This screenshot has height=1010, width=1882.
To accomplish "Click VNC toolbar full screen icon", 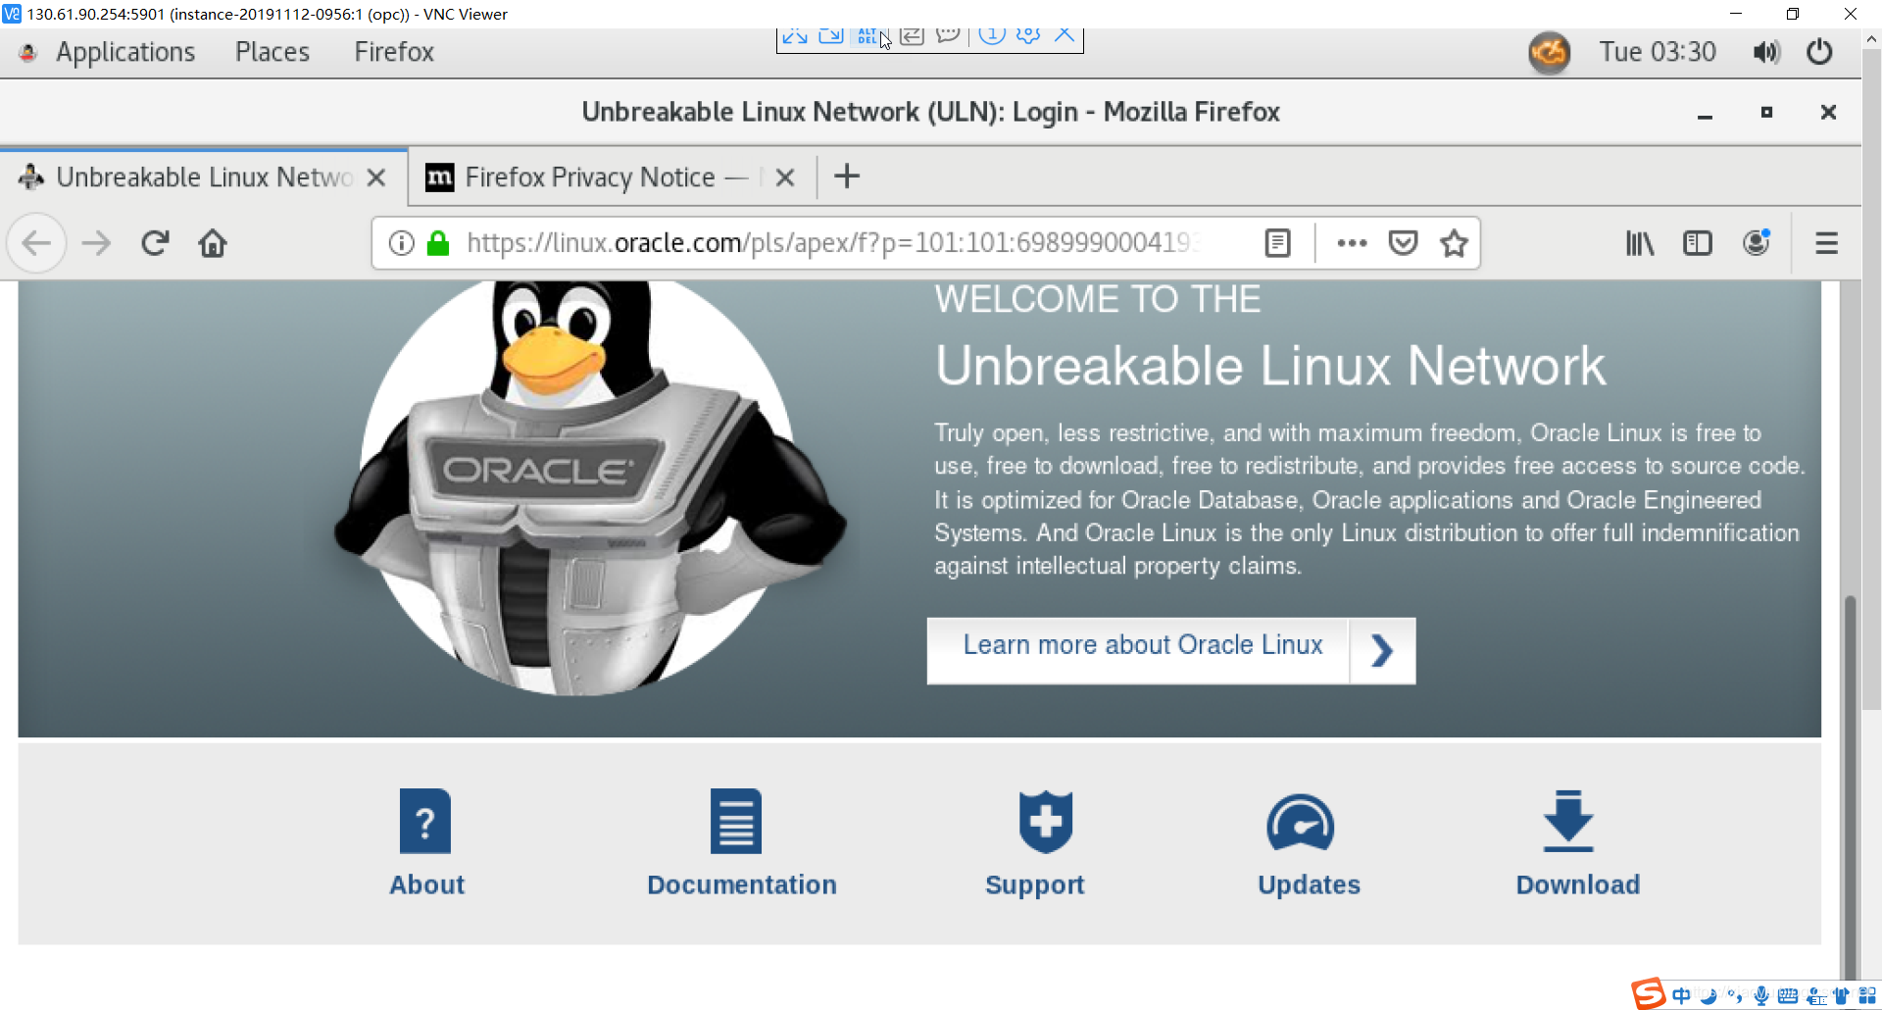I will [x=795, y=36].
